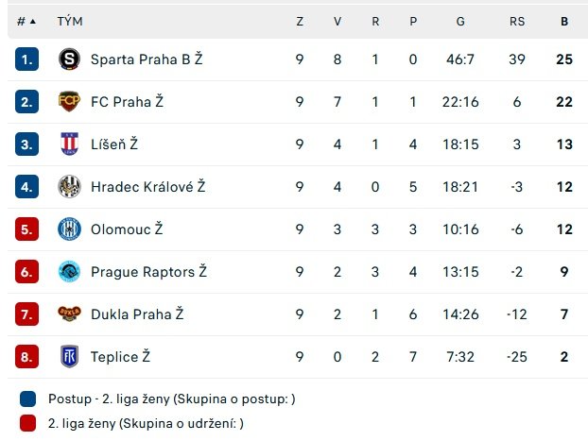Click the red relegation group legend square
The height and width of the screenshot is (441, 588).
pyautogui.click(x=27, y=423)
